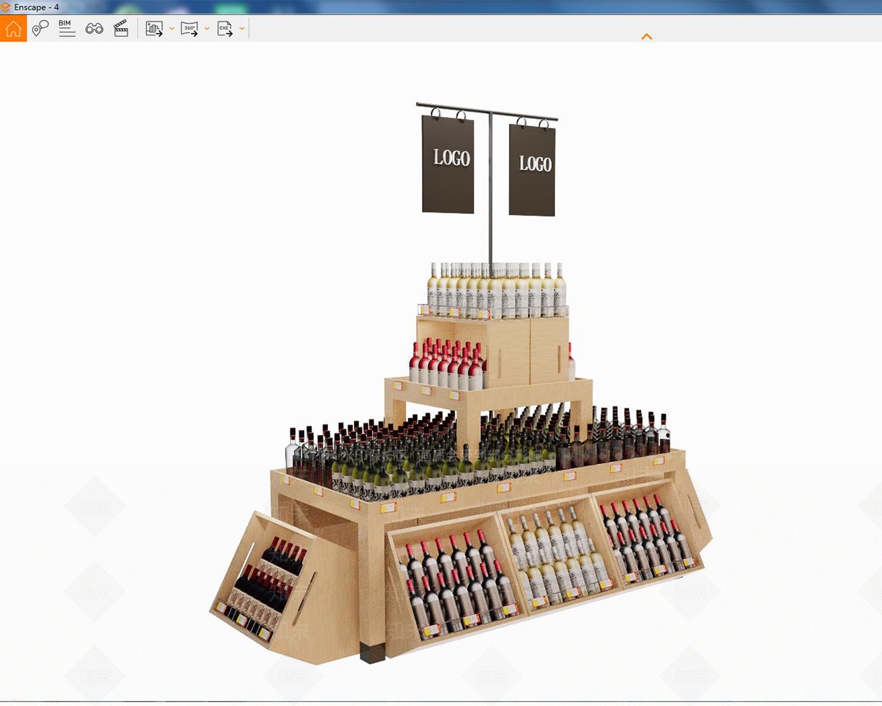Enable the VR headset goggles icon
Viewport: 882px width, 706px height.
tap(94, 28)
